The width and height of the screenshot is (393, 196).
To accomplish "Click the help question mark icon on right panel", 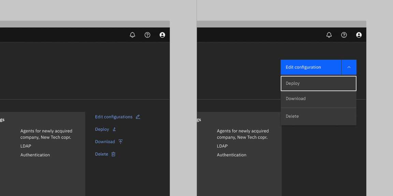I will (344, 35).
